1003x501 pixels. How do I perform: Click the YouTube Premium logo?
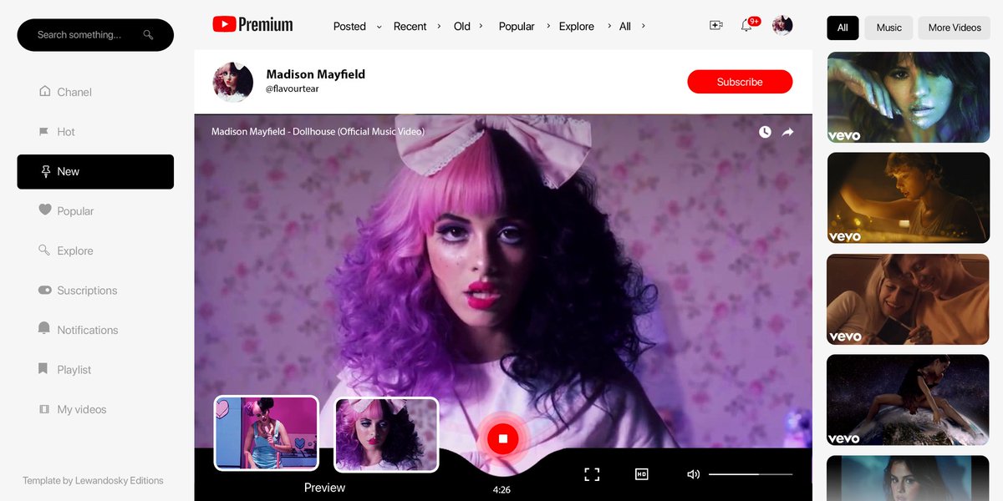pyautogui.click(x=252, y=25)
